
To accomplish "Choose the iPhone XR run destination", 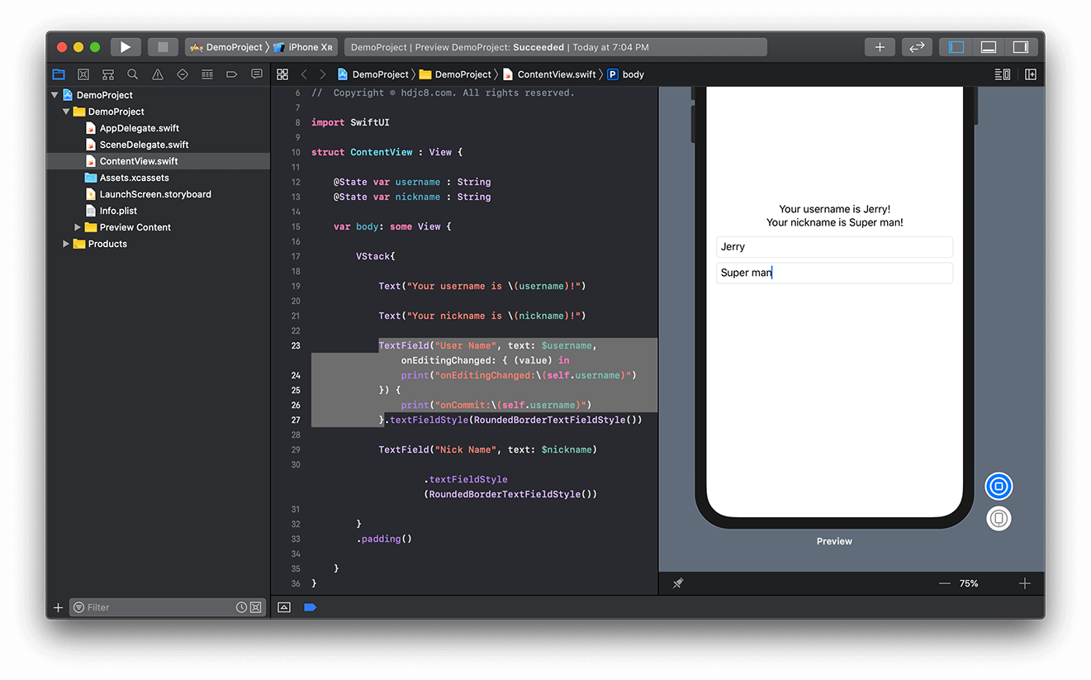I will 303,47.
